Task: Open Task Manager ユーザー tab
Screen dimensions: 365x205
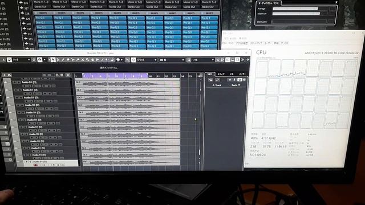Action: click(267, 43)
